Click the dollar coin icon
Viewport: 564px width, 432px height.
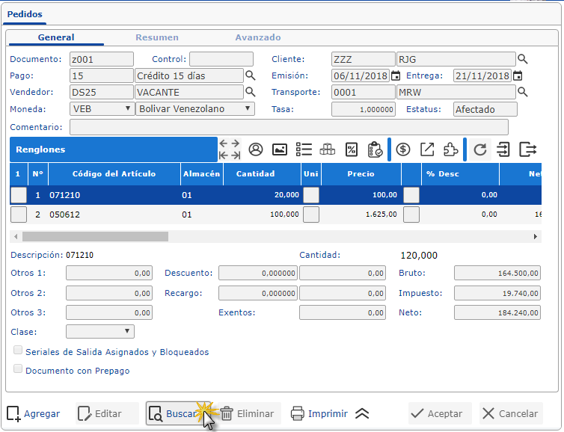(403, 149)
